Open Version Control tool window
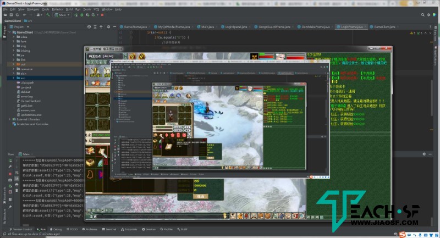The height and width of the screenshot is (238, 440). (20, 229)
